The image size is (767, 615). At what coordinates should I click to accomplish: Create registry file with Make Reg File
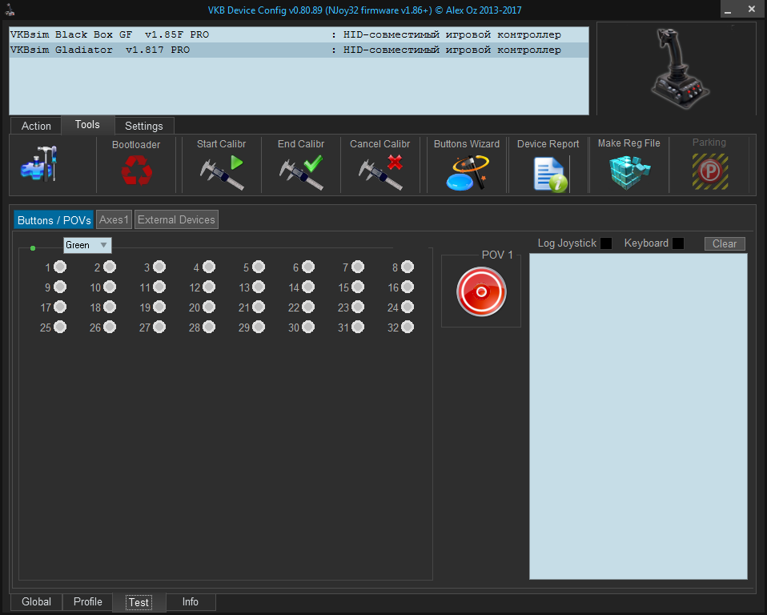tap(629, 172)
